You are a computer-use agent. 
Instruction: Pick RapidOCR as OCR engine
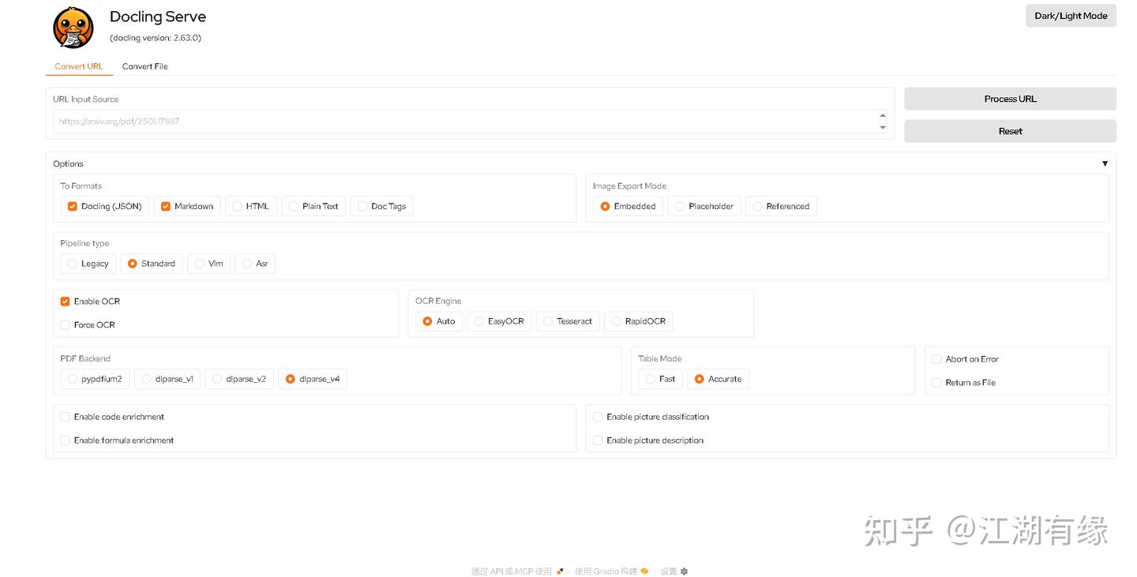[617, 321]
